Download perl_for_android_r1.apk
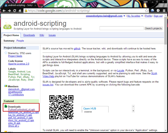 click(20, 118)
